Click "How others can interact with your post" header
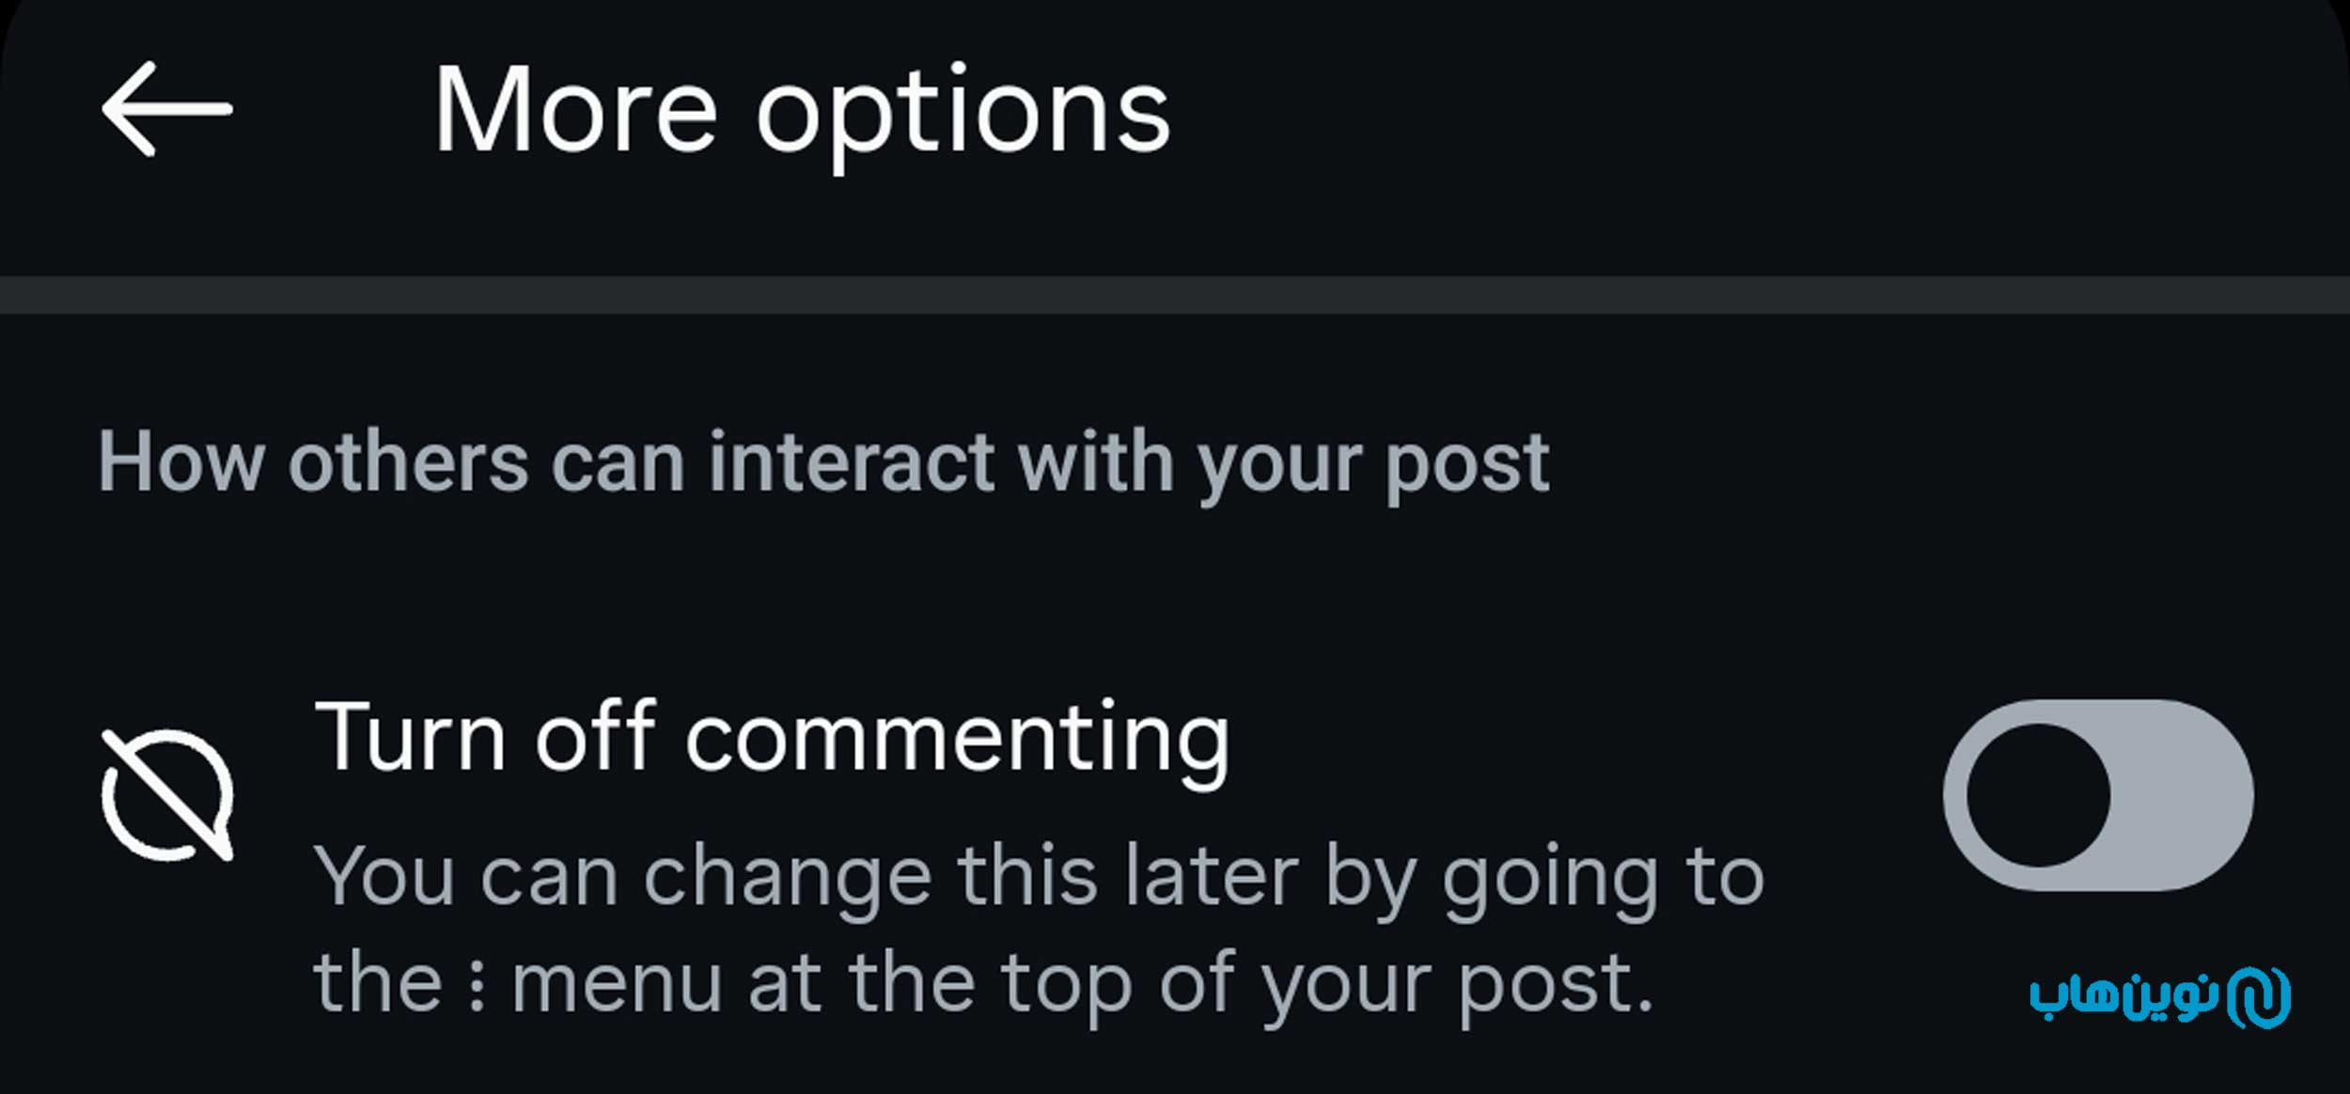 click(823, 462)
